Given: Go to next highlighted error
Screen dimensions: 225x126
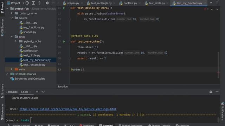Looking at the screenshot, I should 217,9.
